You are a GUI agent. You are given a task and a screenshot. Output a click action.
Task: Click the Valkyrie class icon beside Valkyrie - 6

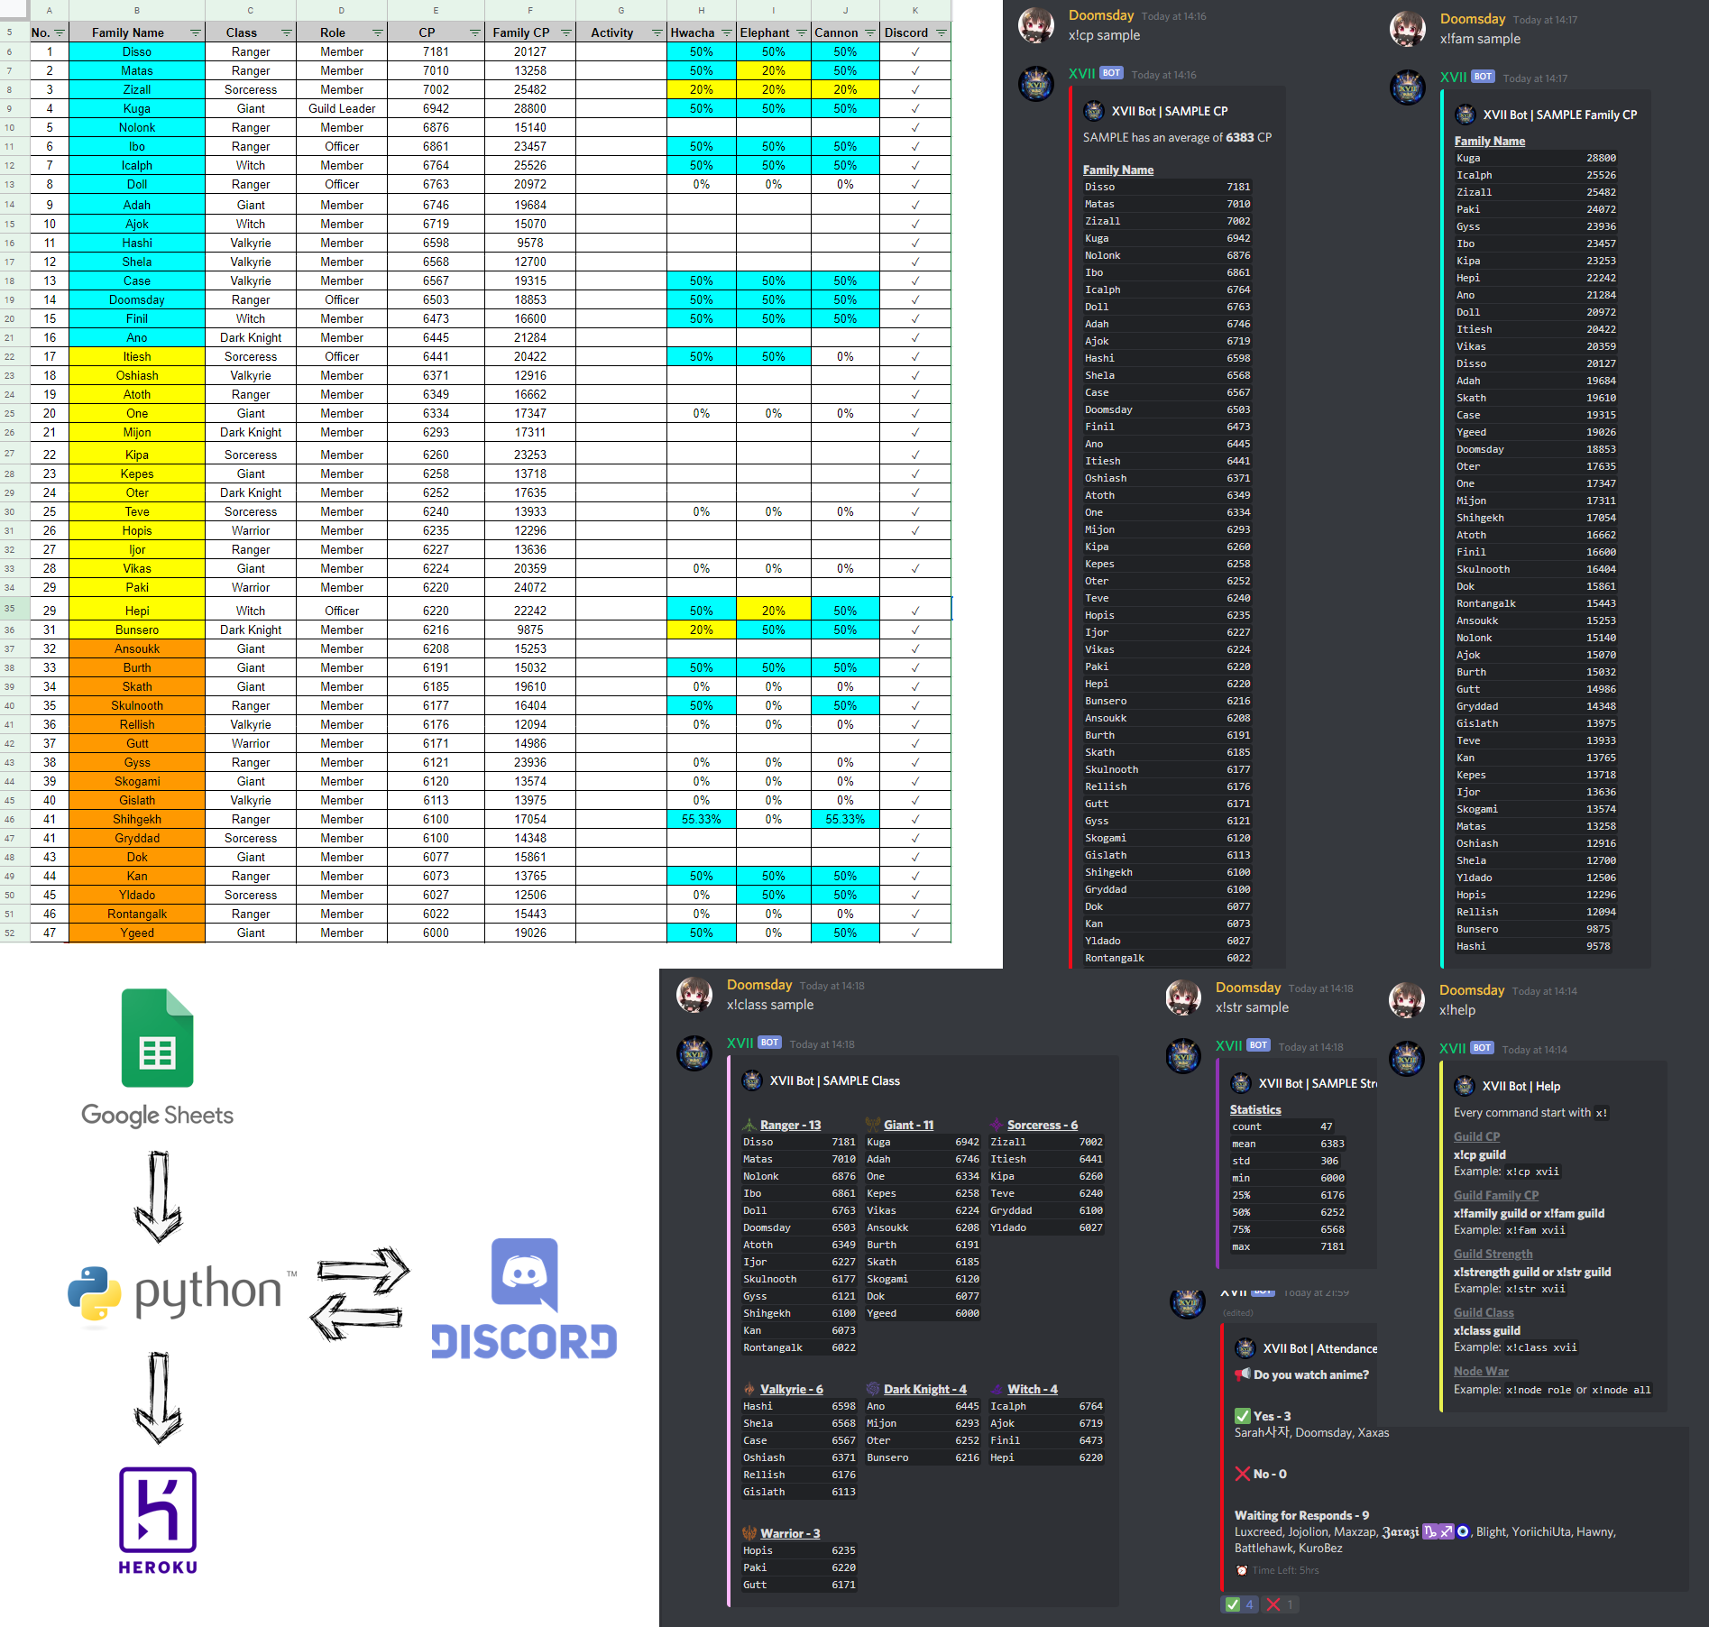coord(749,1389)
